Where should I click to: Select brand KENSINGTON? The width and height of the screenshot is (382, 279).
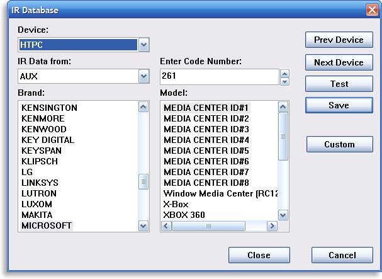click(50, 108)
